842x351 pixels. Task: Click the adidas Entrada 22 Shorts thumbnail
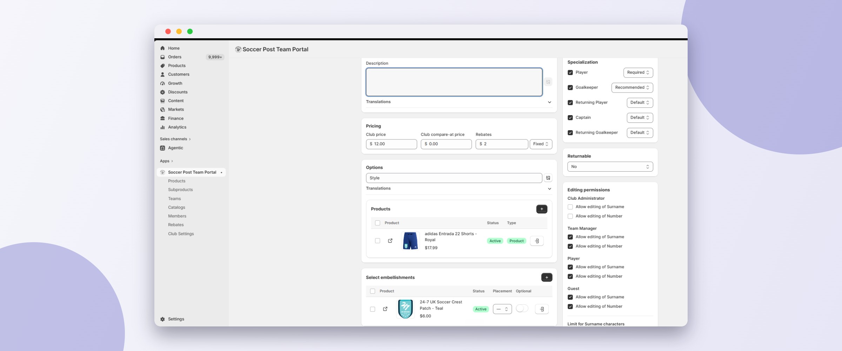point(410,241)
